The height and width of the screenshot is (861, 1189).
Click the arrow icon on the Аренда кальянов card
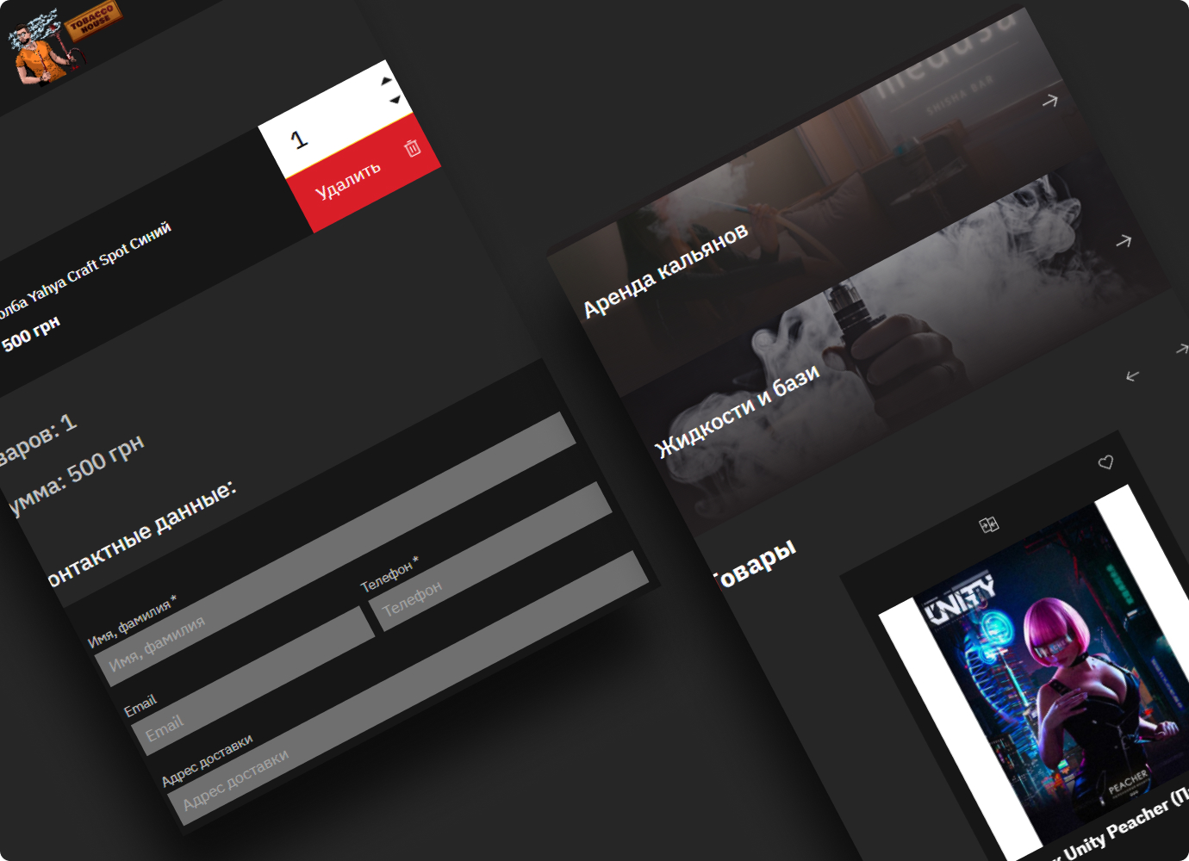click(x=1049, y=101)
